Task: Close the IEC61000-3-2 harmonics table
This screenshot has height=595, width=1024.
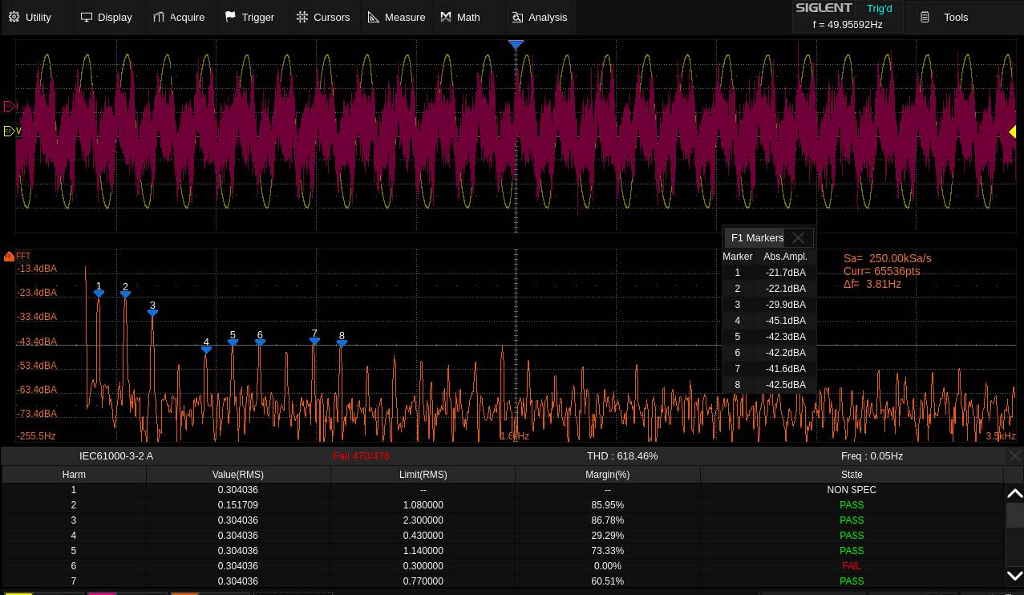Action: click(1014, 455)
